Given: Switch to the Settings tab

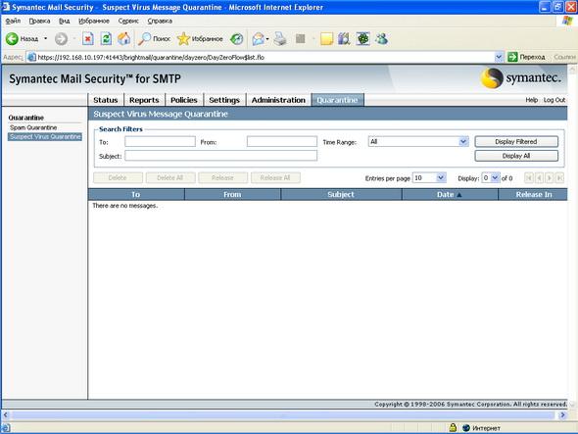Looking at the screenshot, I should (224, 100).
